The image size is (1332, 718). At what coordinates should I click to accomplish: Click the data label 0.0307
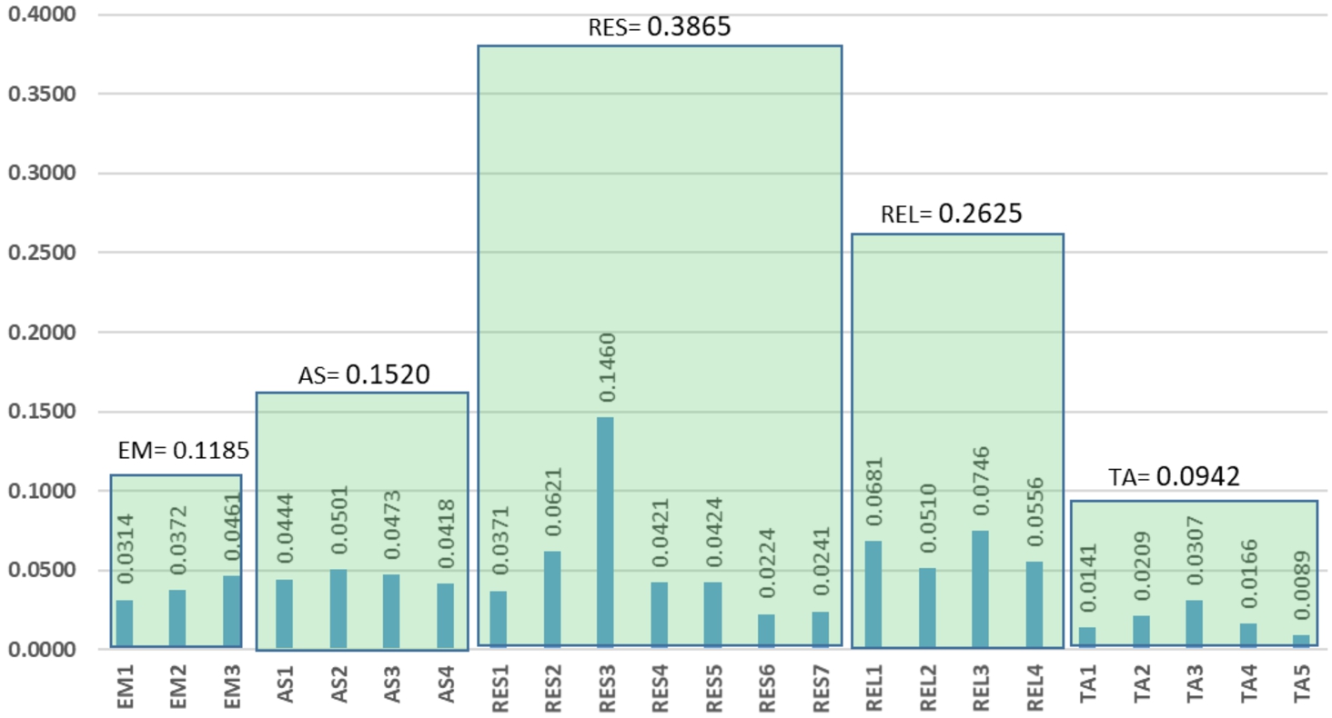click(1194, 551)
